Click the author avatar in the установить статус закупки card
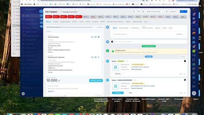 click(x=185, y=61)
